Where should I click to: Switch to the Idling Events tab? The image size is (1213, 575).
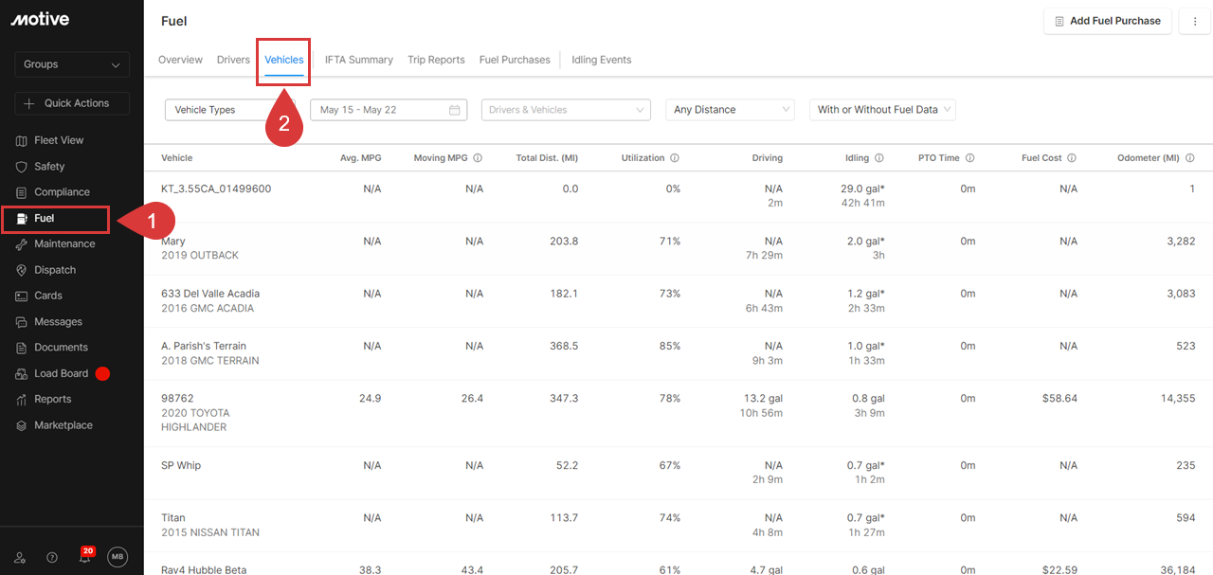point(601,60)
